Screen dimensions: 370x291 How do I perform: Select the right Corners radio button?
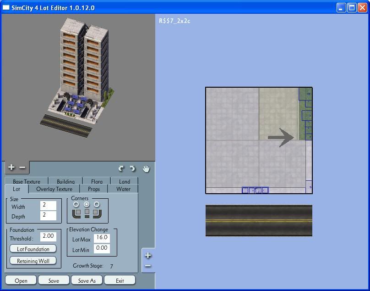click(97, 204)
